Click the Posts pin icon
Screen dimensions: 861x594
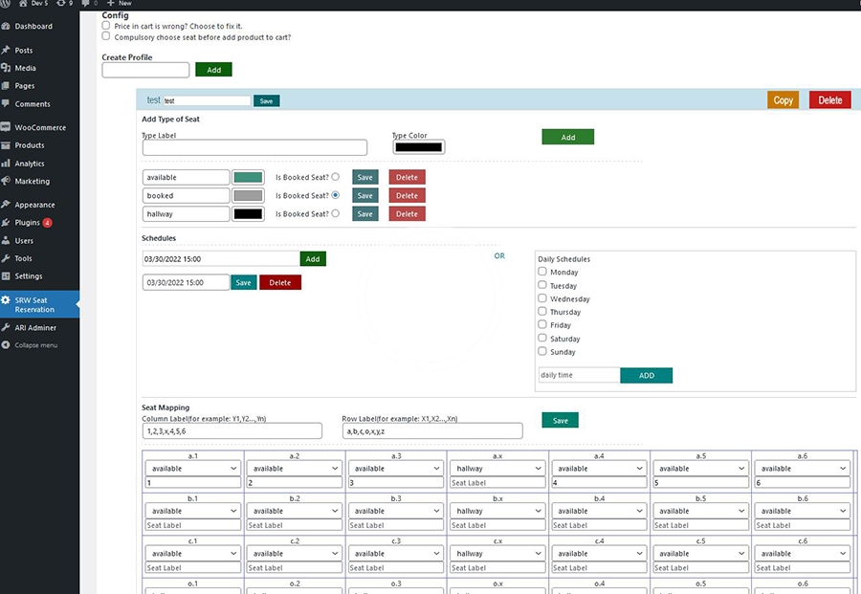pos(7,50)
